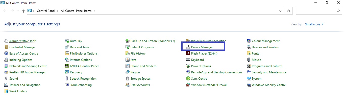Click the Phone and Modem icon
Viewport: 346px width, 95px height.
(x=128, y=66)
